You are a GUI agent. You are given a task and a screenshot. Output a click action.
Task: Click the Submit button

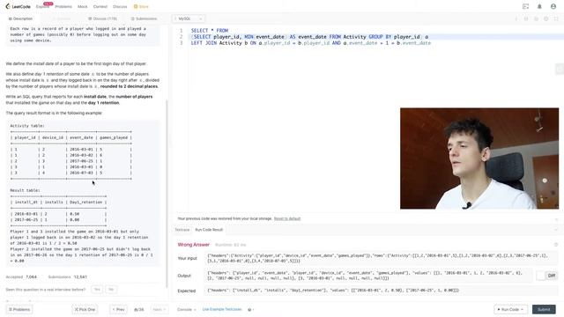pos(544,309)
